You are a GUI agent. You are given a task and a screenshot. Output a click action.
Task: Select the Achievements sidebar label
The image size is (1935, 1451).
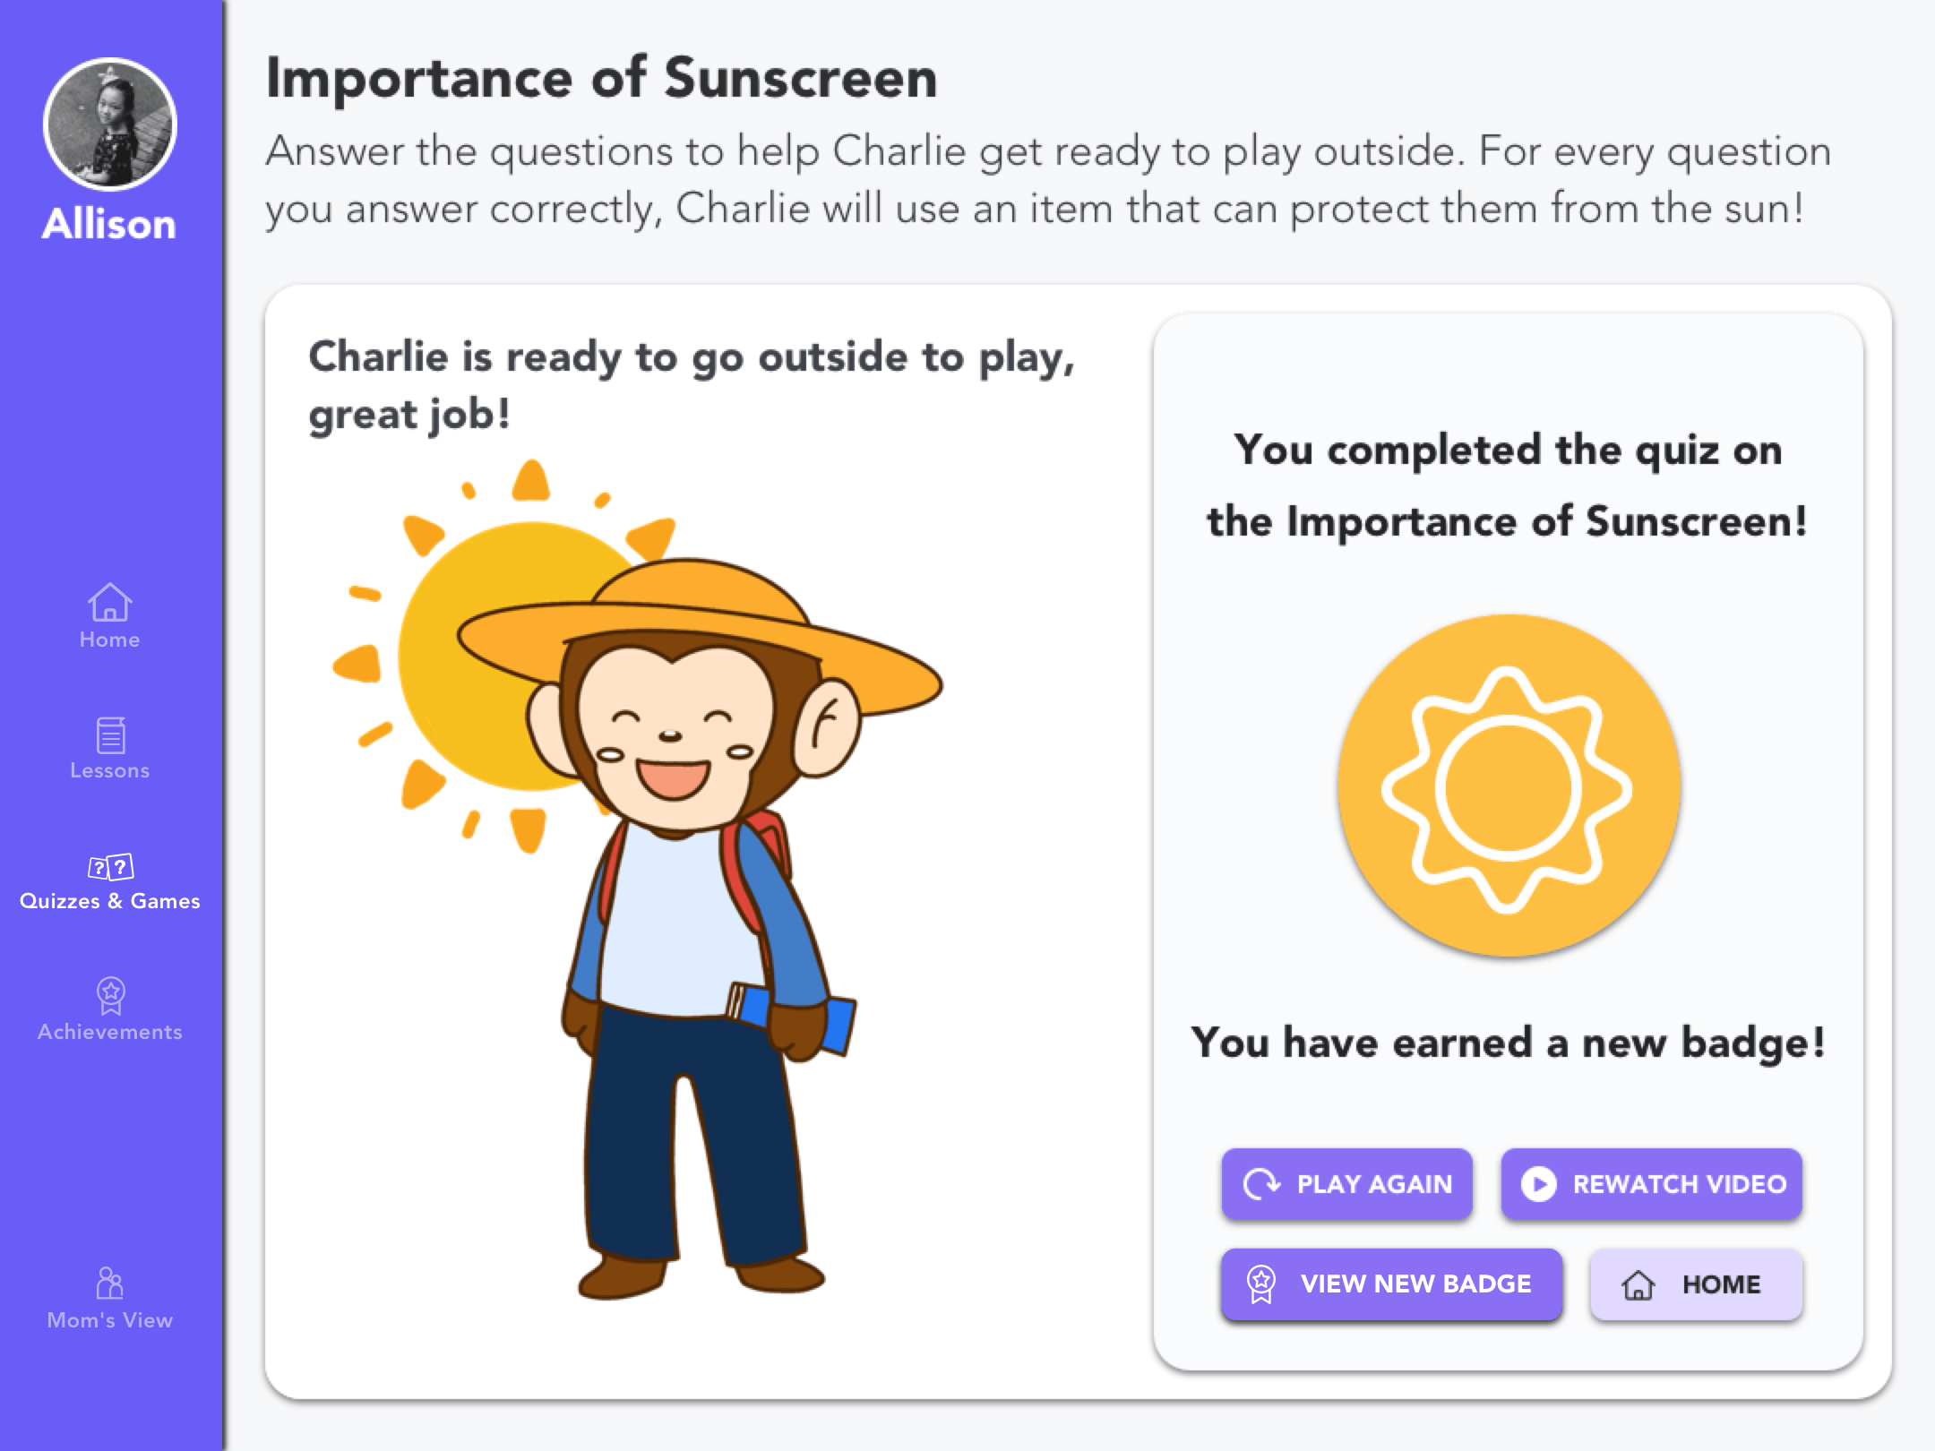[110, 1032]
